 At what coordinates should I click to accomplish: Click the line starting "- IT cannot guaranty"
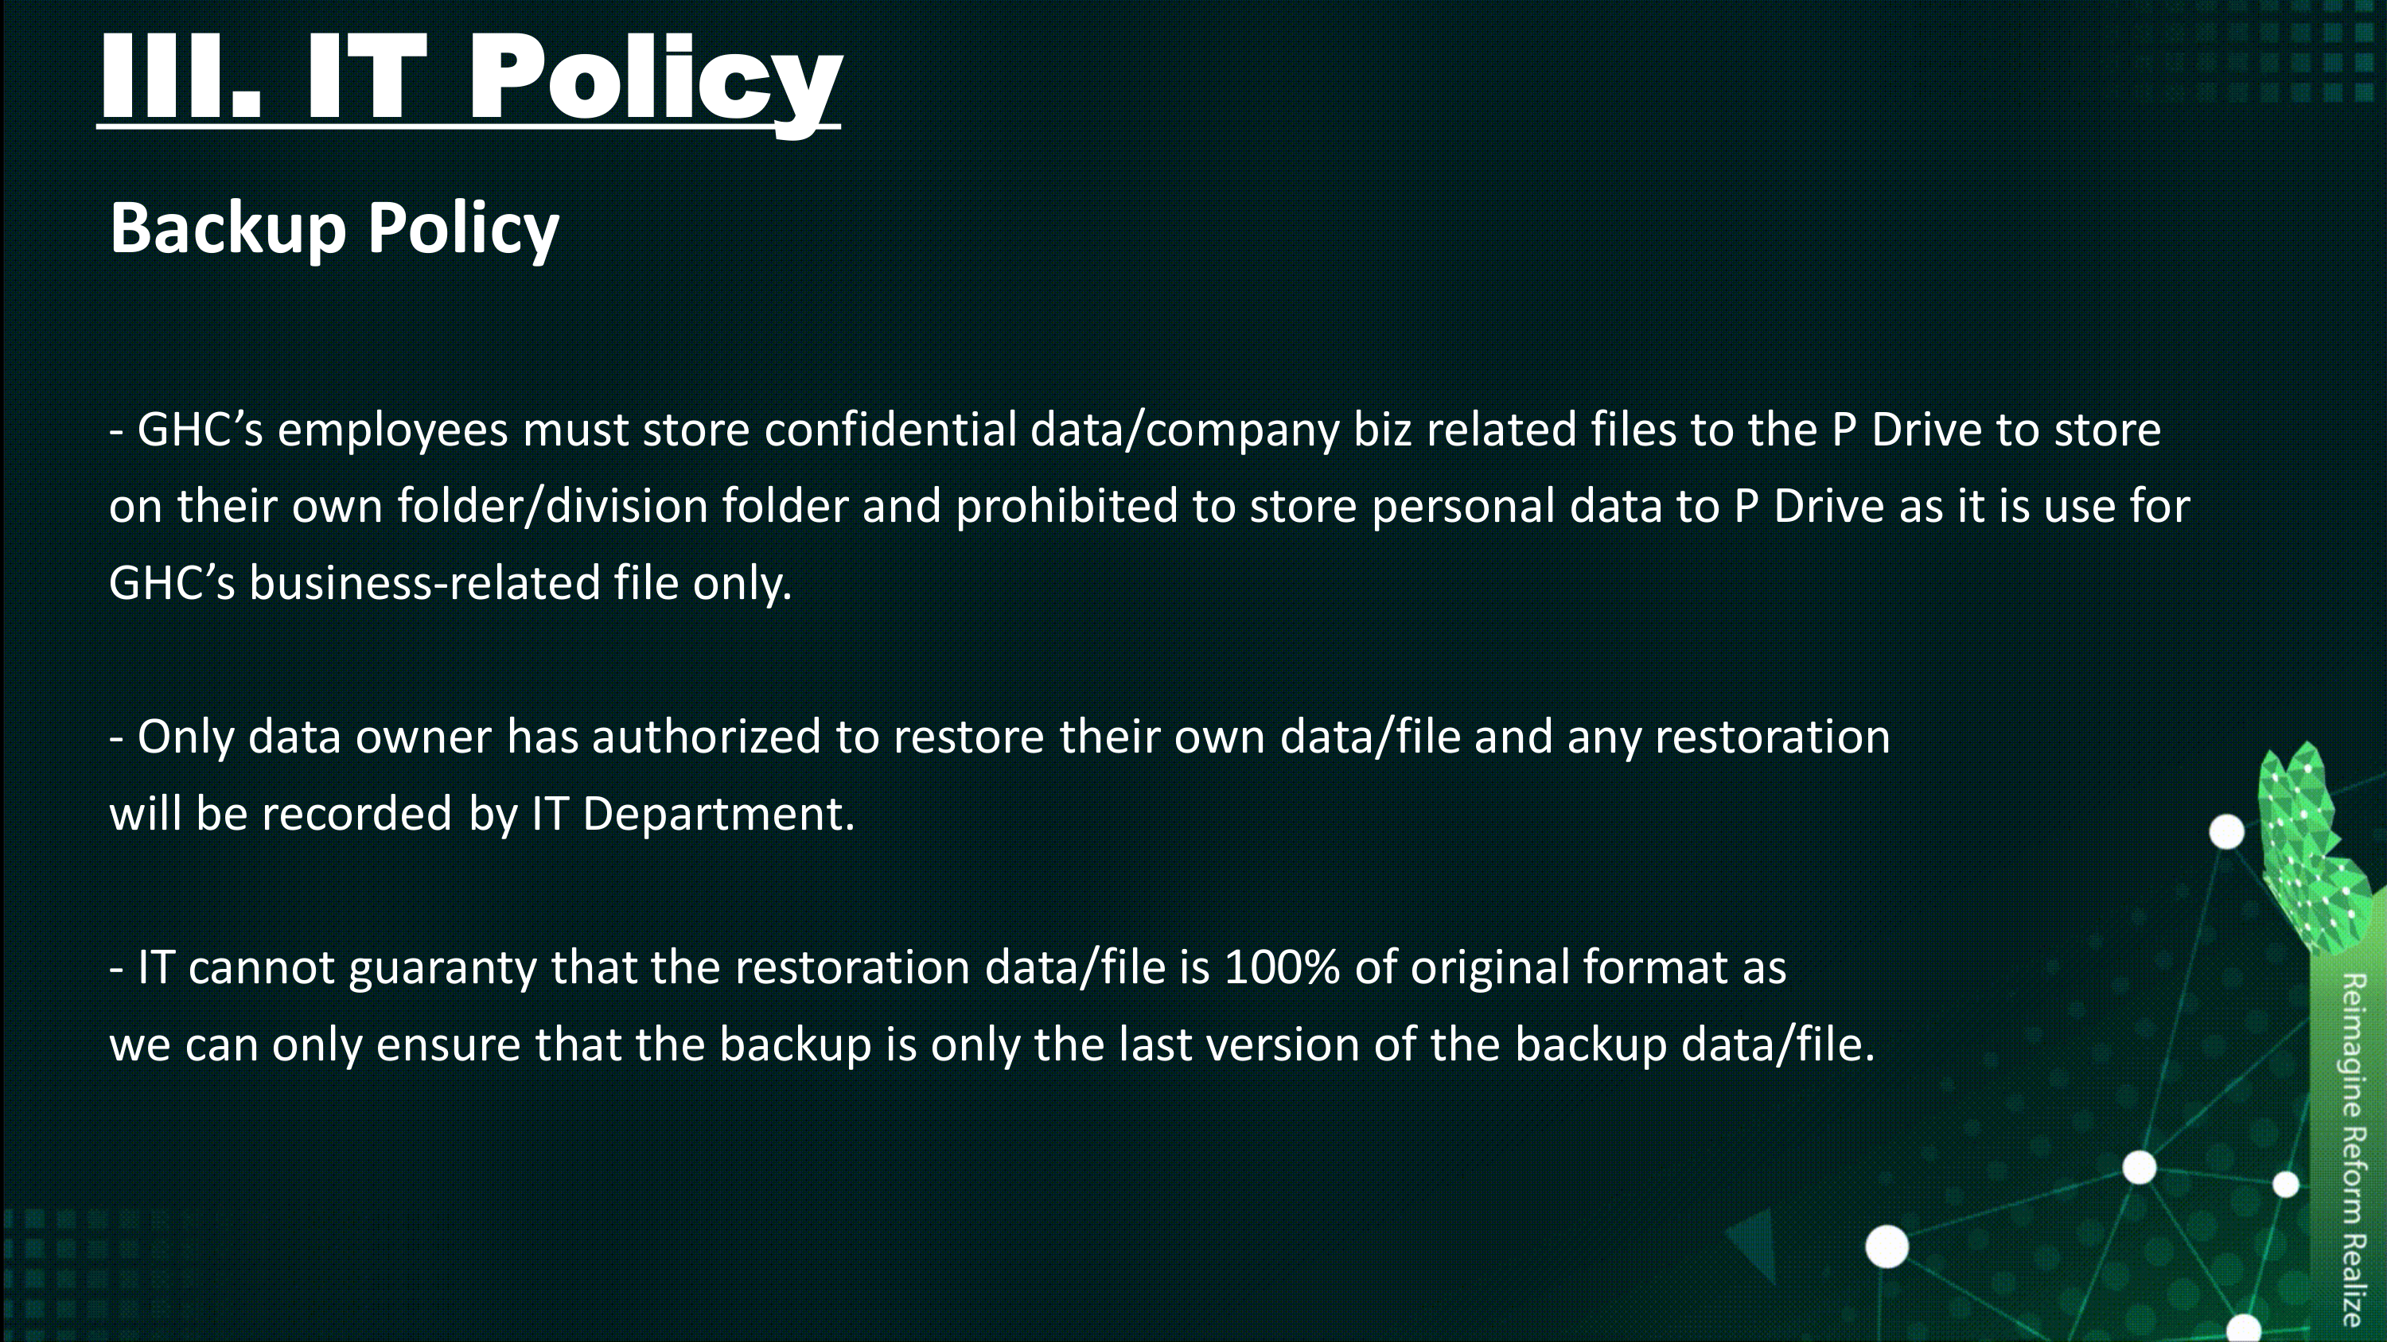pyautogui.click(x=947, y=968)
